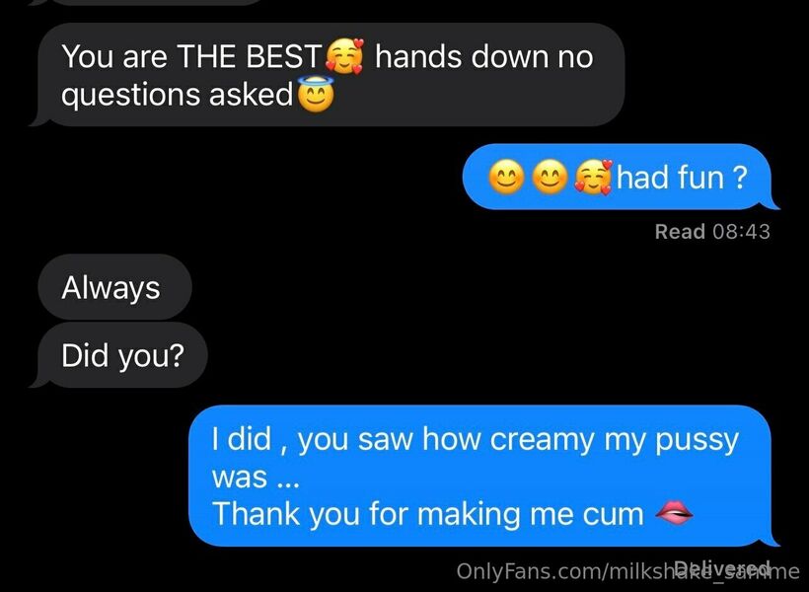The image size is (809, 592).
Task: Tap the "You are THE BEST" grey bubble
Action: coord(331,75)
